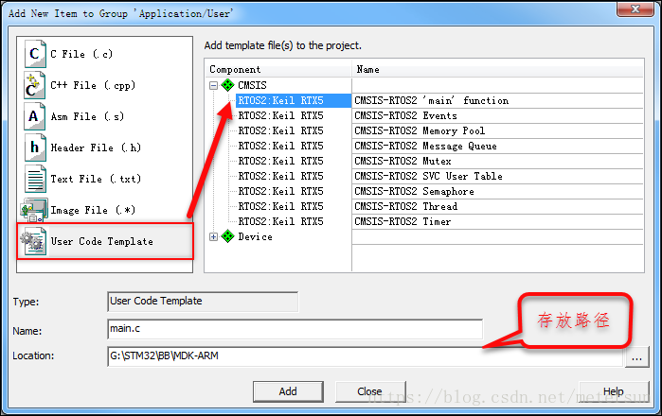This screenshot has width=662, height=416.
Task: Click the Name field containing main.c
Action: (x=295, y=329)
